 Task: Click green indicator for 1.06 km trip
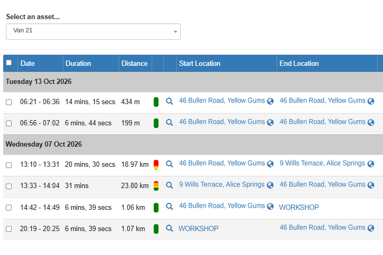pos(156,208)
